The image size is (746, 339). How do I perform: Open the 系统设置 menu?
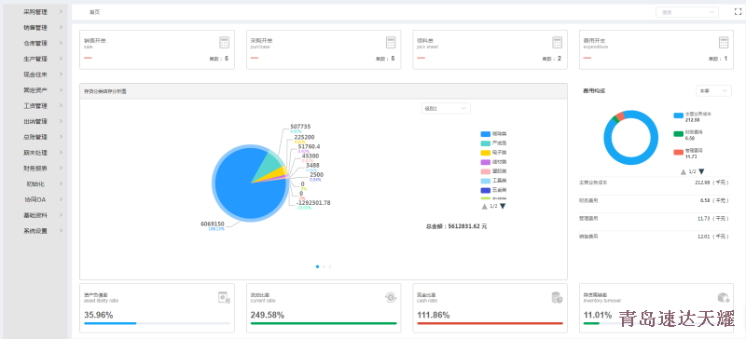[35, 231]
